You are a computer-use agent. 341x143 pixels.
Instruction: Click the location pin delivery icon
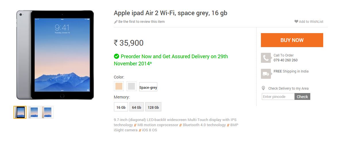coord(263,88)
